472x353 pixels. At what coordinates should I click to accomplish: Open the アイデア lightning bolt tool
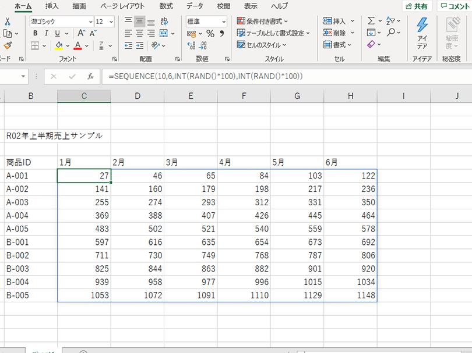(422, 33)
